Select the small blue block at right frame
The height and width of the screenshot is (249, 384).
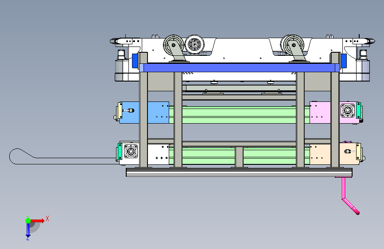pos(344,61)
